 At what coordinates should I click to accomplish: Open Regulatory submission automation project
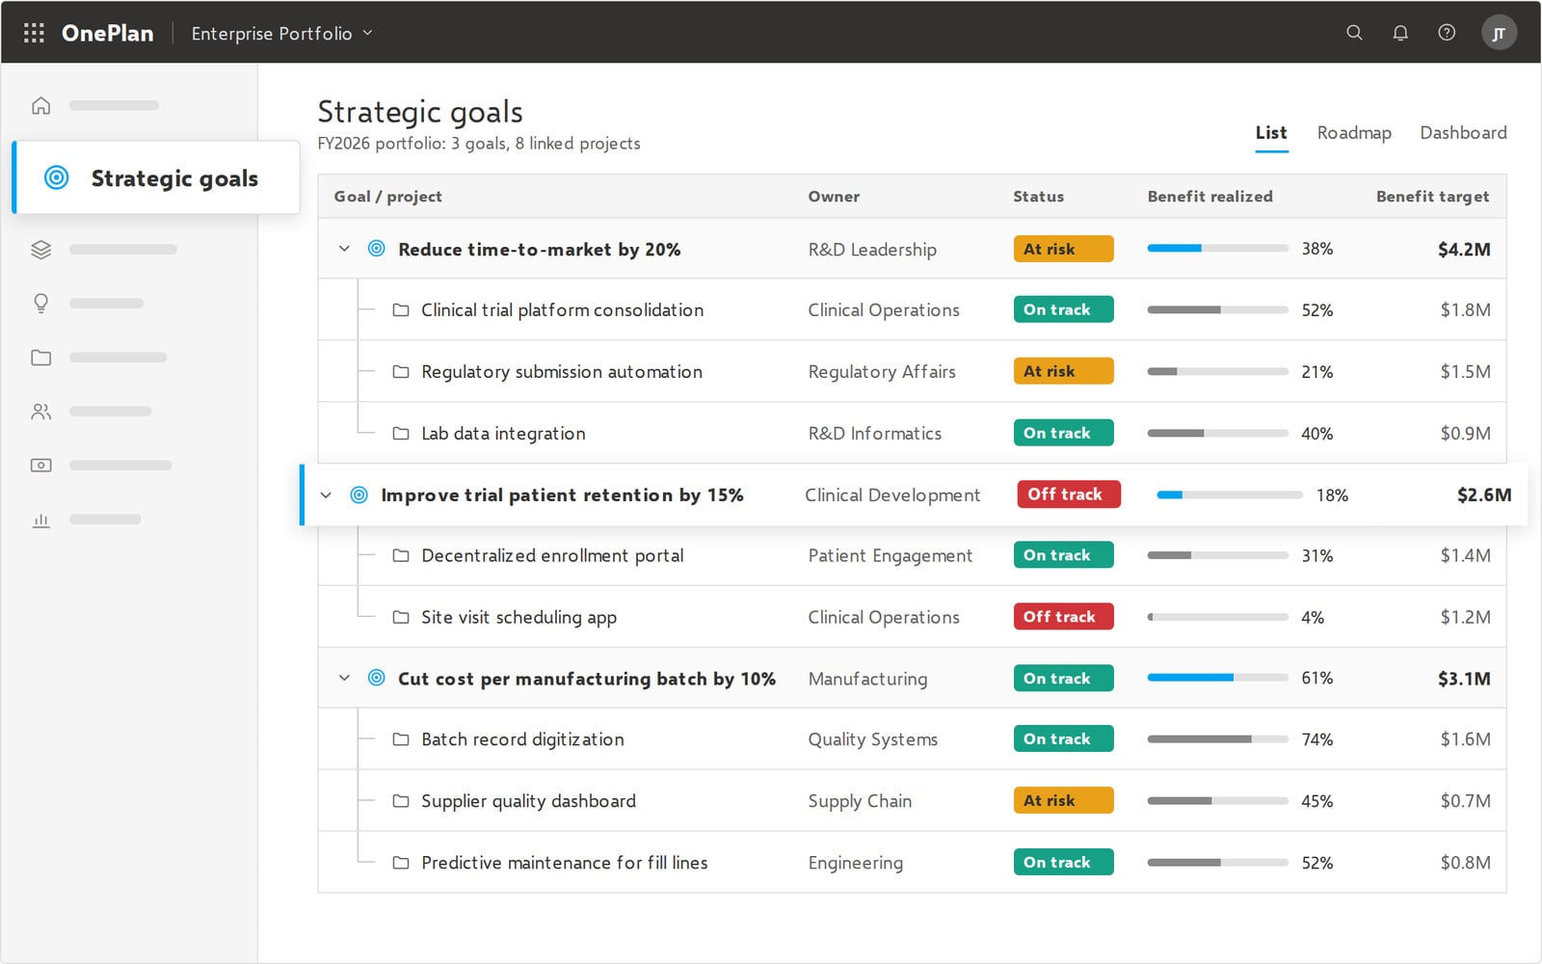tap(562, 371)
